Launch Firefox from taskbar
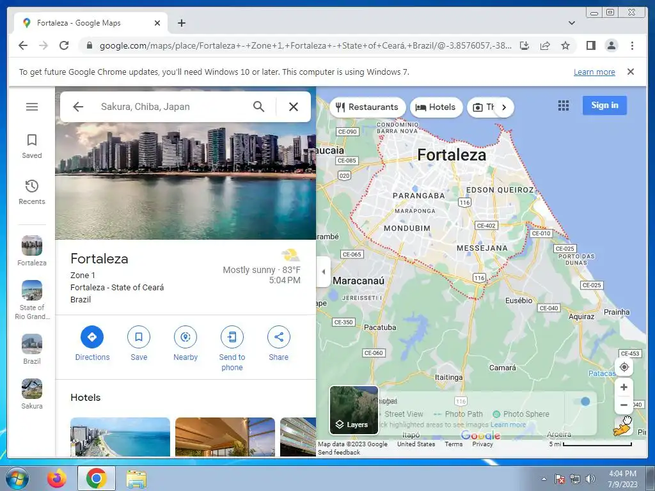This screenshot has height=491, width=655. click(x=57, y=478)
